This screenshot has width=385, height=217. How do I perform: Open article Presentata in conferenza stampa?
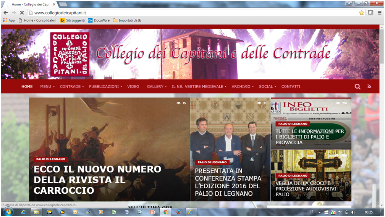click(x=228, y=182)
